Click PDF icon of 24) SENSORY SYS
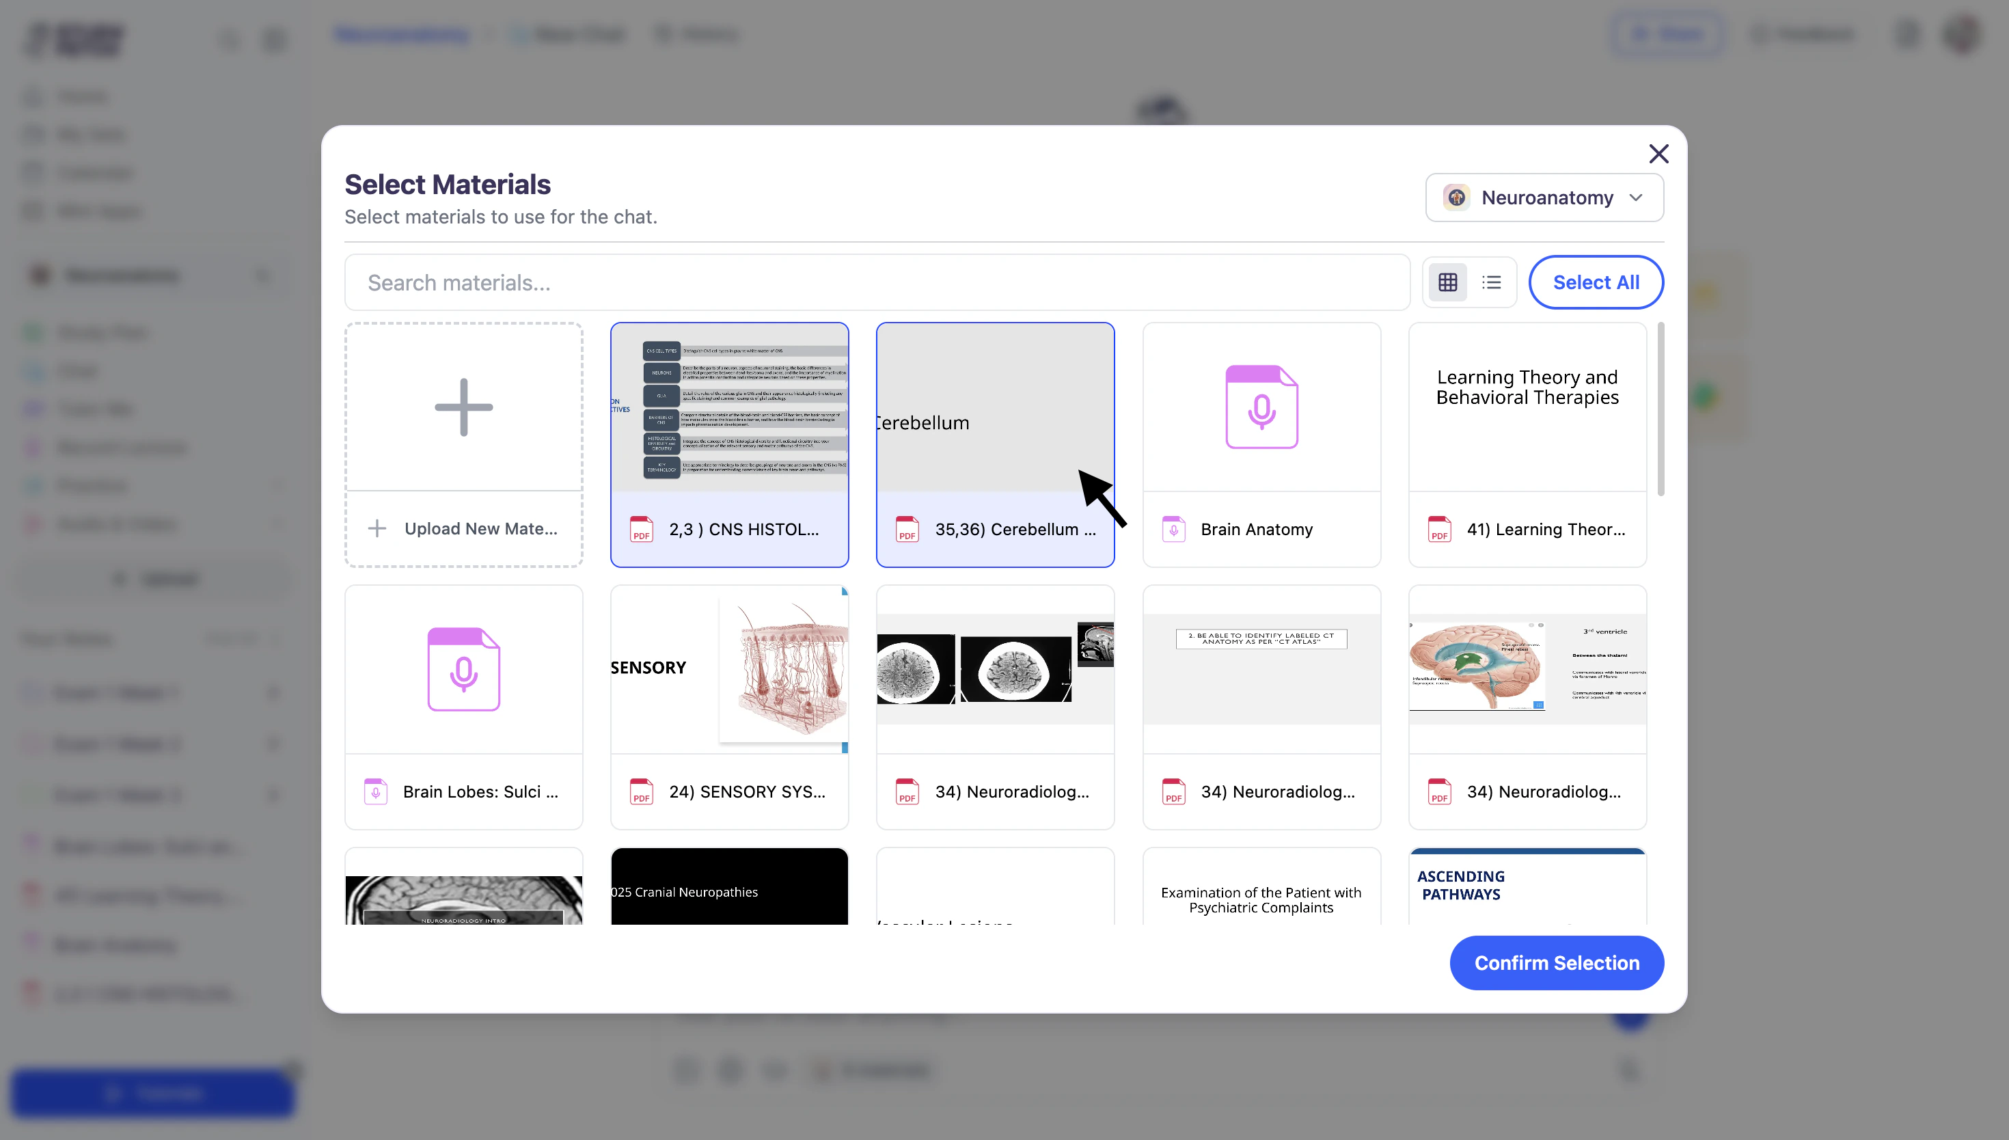Viewport: 2009px width, 1140px height. (x=641, y=791)
